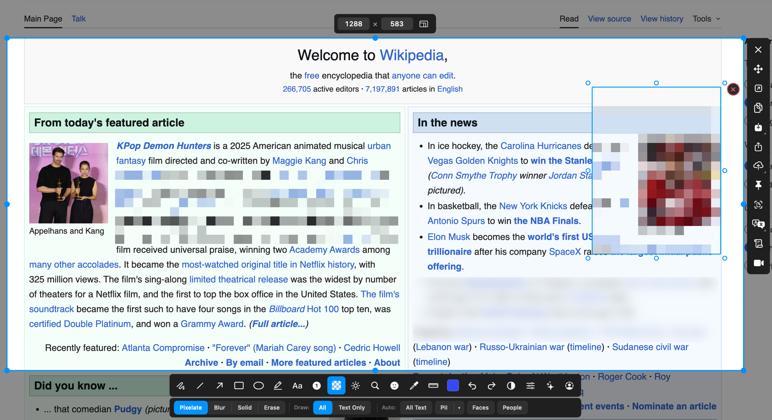772x420 pixels.
Task: Follow the Elon Musk link
Action: click(449, 237)
